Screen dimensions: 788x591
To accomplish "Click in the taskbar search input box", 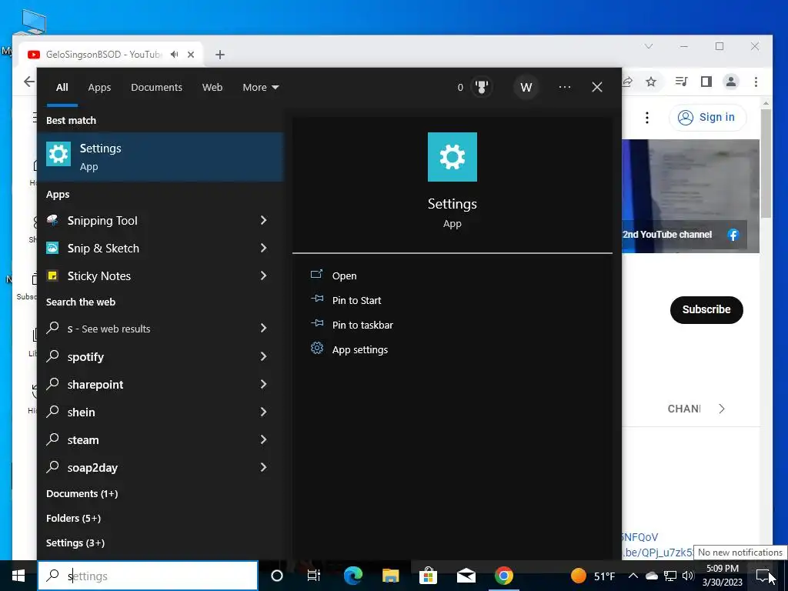I will 148,576.
